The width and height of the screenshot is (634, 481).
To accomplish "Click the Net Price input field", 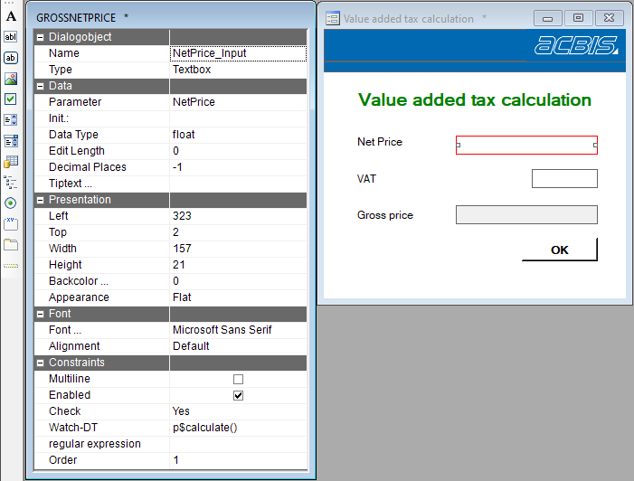I will pyautogui.click(x=526, y=146).
